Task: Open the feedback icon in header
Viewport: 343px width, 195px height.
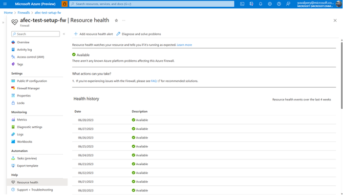Action: pos(288,4)
